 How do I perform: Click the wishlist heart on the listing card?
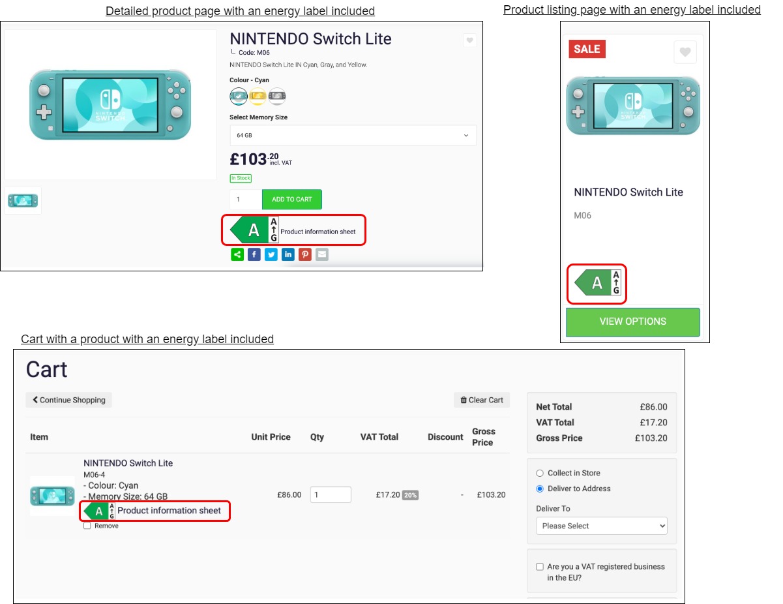coord(685,52)
